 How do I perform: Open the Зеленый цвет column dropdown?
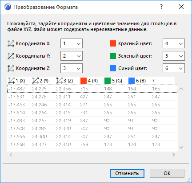174,56
